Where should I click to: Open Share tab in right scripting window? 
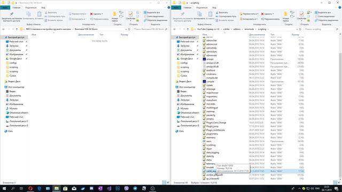coord(201,7)
